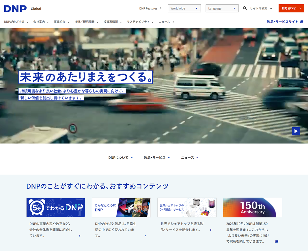Click new-window icon under 150th Anniversary text

[276, 242]
